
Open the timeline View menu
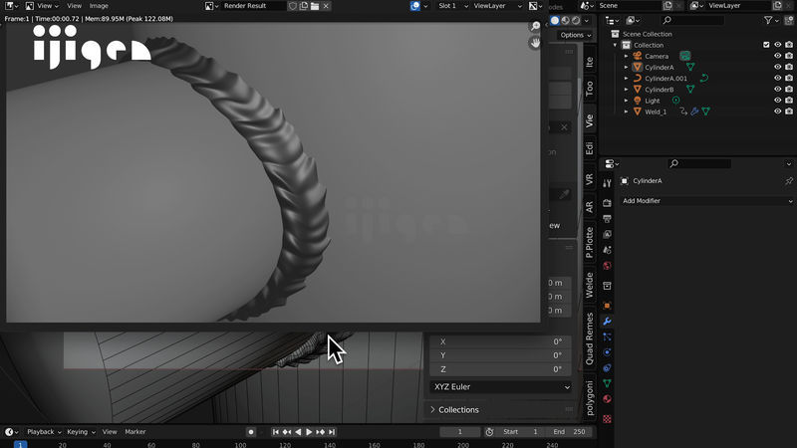(110, 432)
